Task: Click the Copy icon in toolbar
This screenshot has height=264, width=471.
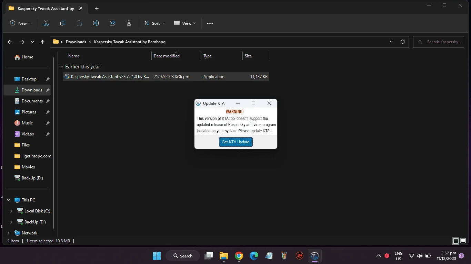Action: click(x=63, y=23)
